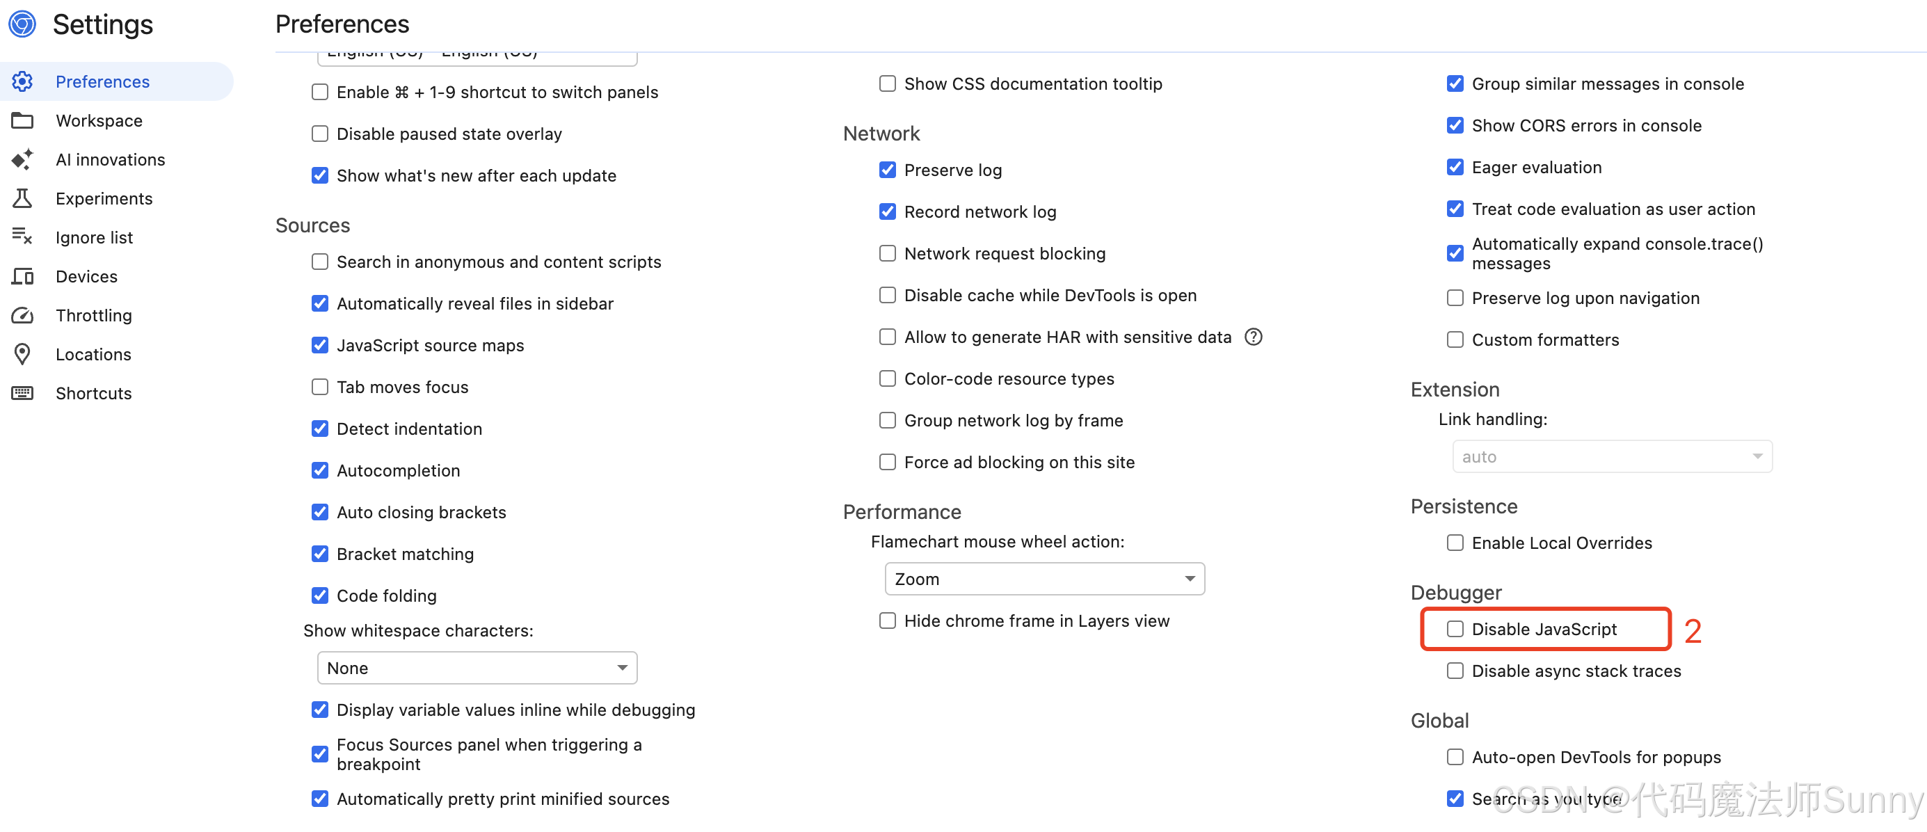1927x832 pixels.
Task: Click the Preferences gear icon in sidebar
Action: pyautogui.click(x=22, y=81)
